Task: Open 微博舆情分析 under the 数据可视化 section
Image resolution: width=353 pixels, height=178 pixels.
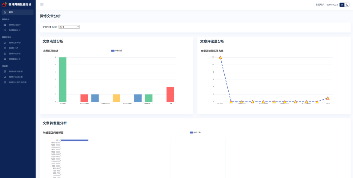Action: pos(15,59)
